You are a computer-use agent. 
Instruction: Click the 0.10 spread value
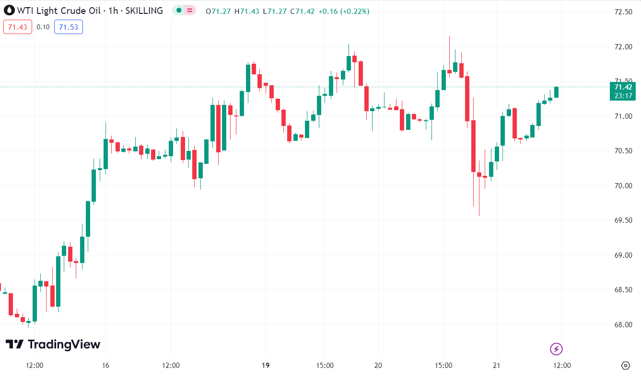coord(43,27)
